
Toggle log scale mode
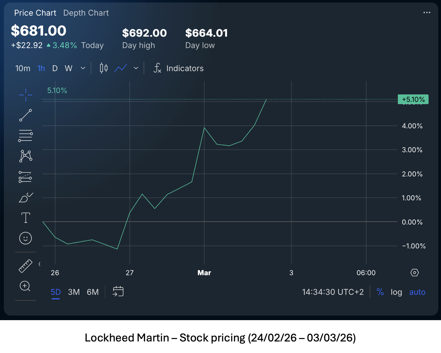tap(396, 292)
